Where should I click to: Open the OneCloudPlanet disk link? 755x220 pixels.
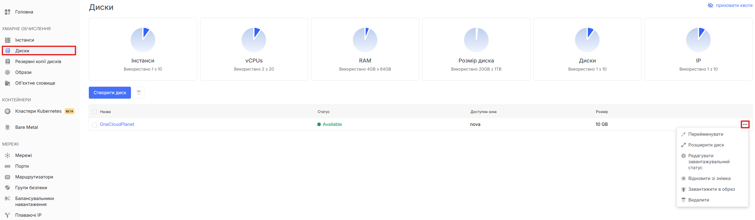(x=117, y=124)
